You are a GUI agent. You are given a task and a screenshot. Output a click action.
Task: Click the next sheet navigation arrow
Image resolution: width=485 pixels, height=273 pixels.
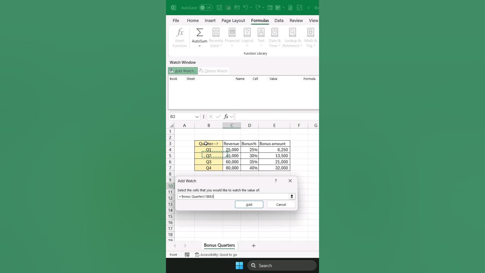[x=185, y=246]
